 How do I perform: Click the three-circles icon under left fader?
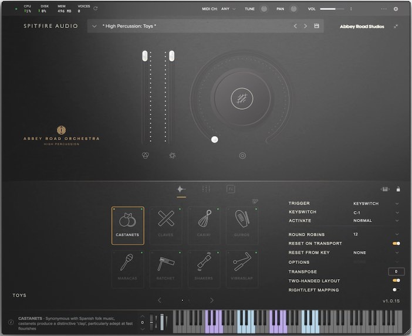(146, 155)
